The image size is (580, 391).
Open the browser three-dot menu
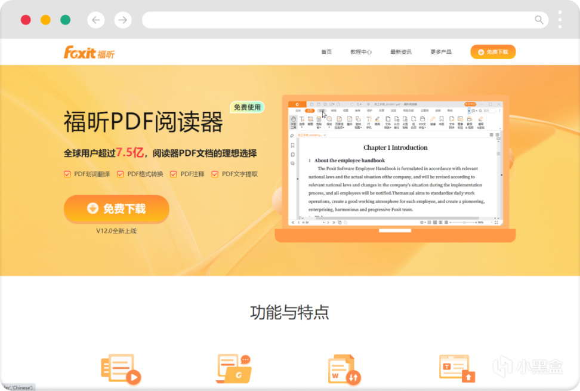[x=560, y=20]
